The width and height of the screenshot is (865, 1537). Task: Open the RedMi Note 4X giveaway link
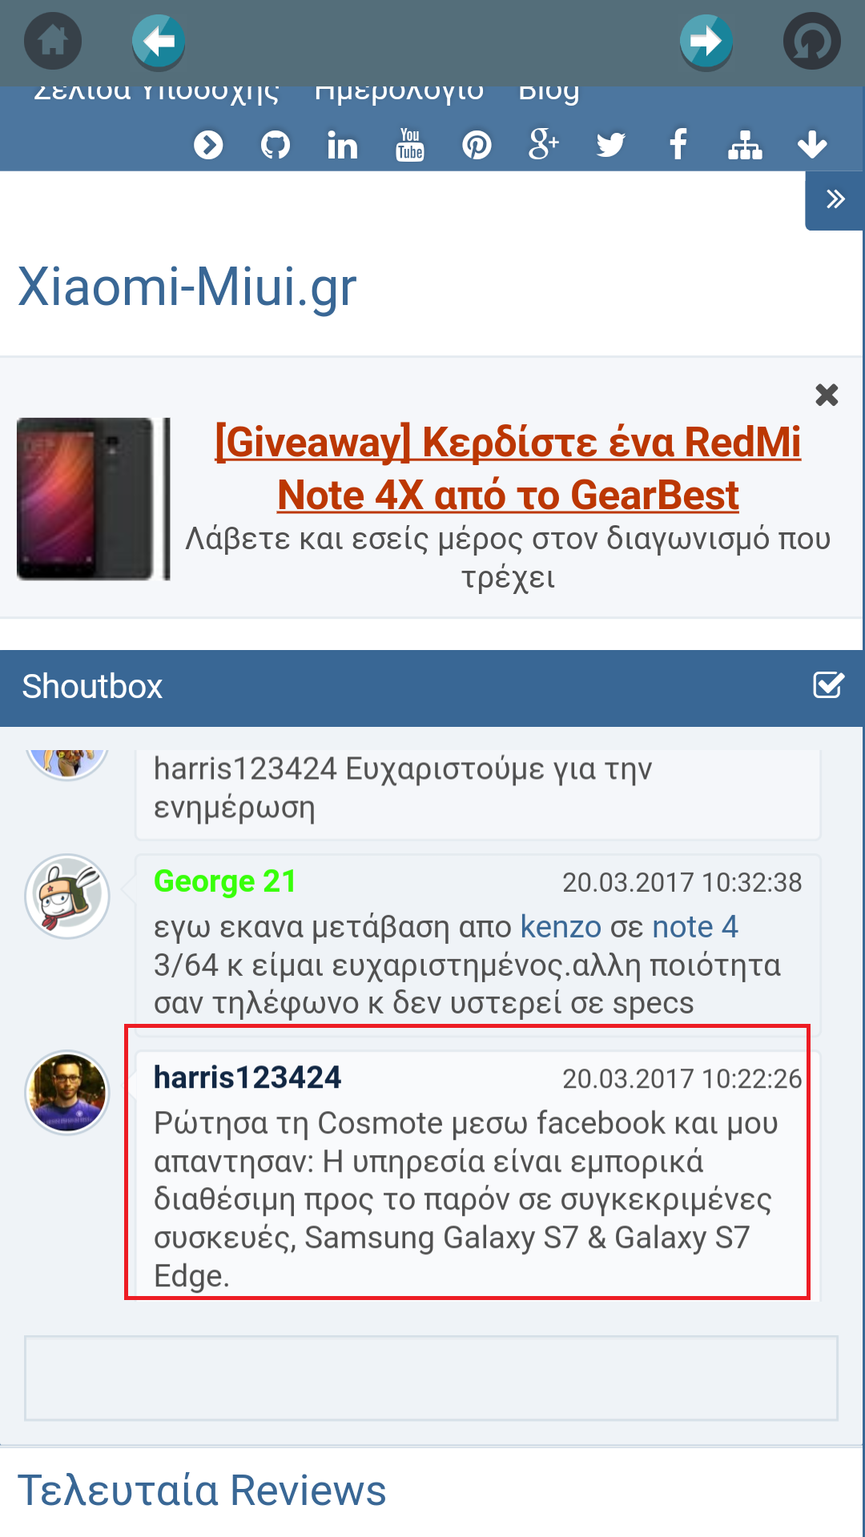508,468
